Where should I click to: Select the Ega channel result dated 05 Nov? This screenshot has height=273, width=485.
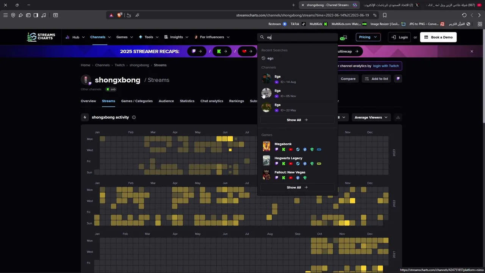pyautogui.click(x=297, y=93)
